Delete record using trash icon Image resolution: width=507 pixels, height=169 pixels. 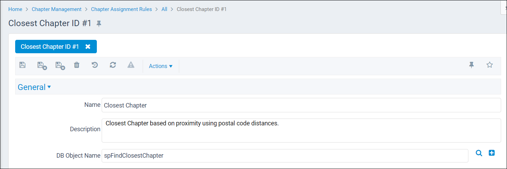[x=77, y=65]
